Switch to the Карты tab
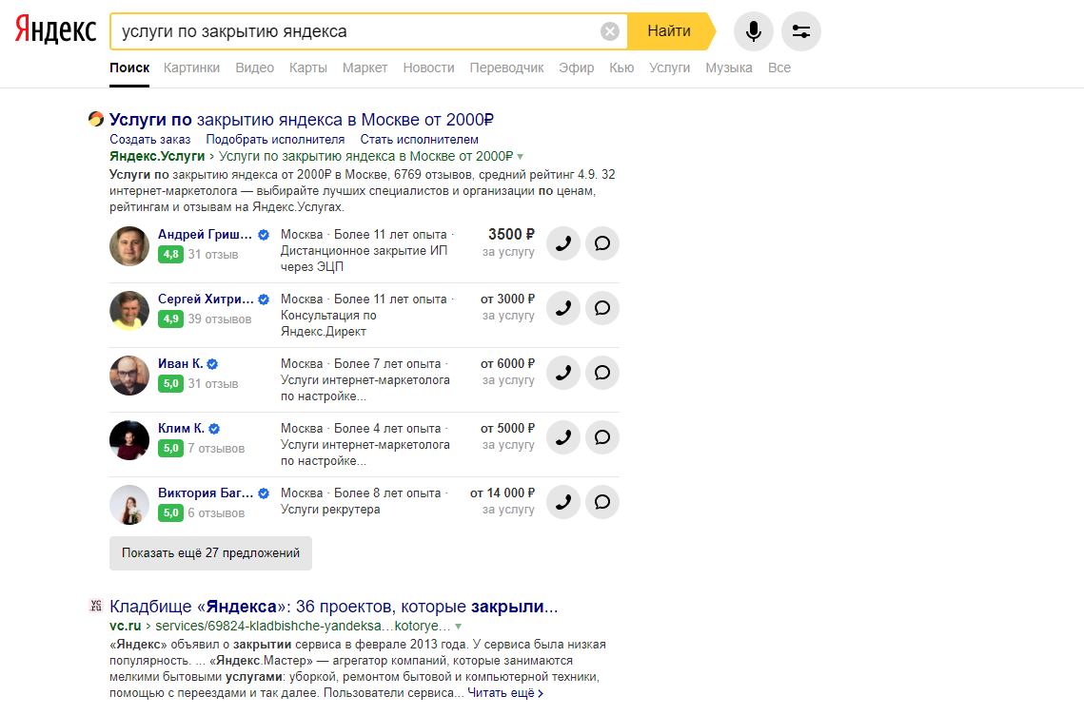This screenshot has height=715, width=1084. click(308, 68)
